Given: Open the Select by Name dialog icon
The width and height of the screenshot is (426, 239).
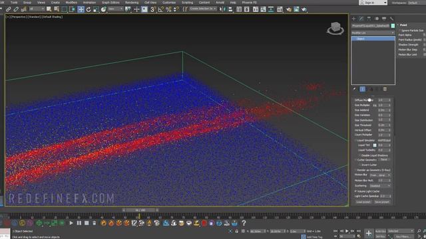Looking at the screenshot, I should 57,9.
